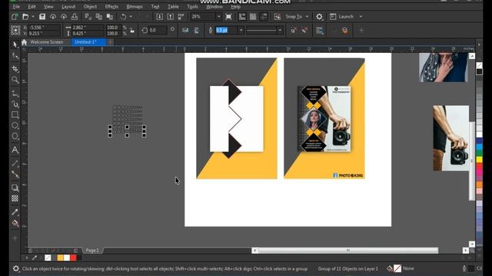Switch to the Welcome Screen tab

pos(46,42)
